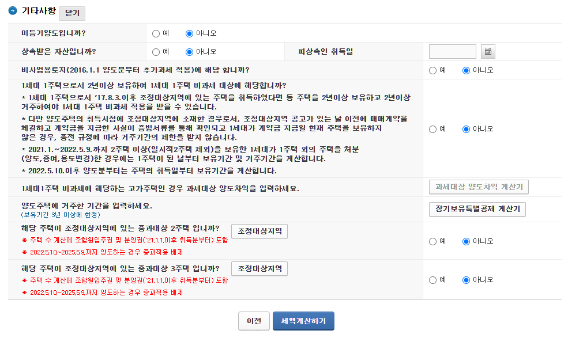Viewport: 568px width, 338px height.
Task: Select 예 for 비사업용토지 해당 여부
Action: [x=431, y=70]
